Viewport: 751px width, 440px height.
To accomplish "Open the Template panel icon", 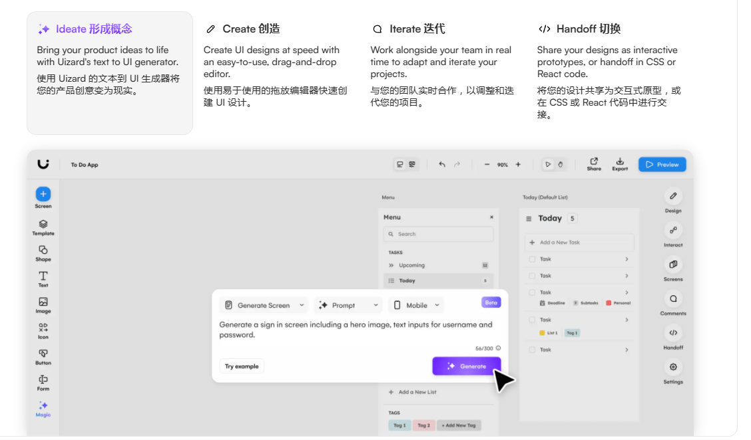I will tap(43, 225).
